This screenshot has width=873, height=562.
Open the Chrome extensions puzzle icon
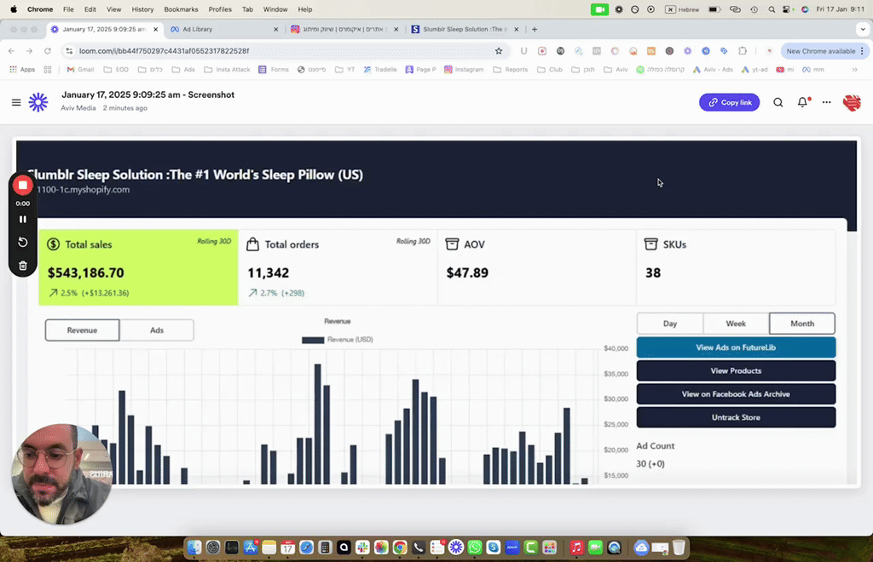coord(743,50)
